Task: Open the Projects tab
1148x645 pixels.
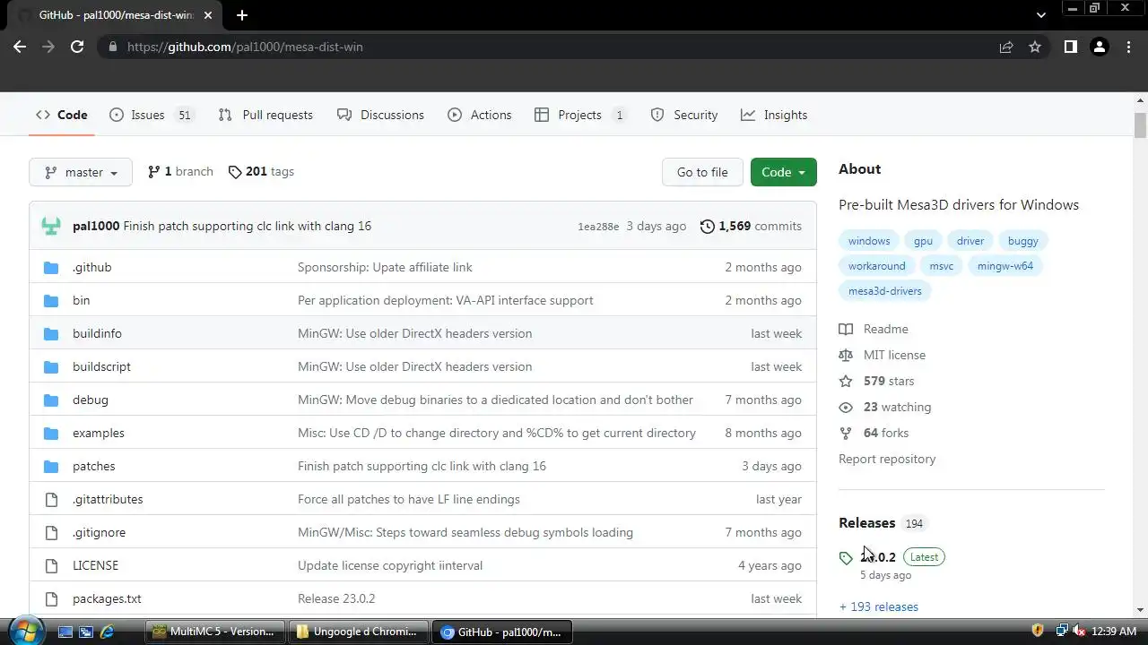Action: coord(580,115)
